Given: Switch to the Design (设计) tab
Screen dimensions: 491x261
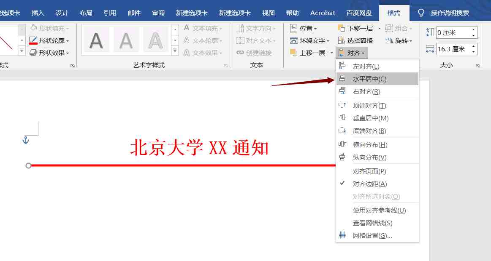Looking at the screenshot, I should pos(62,13).
